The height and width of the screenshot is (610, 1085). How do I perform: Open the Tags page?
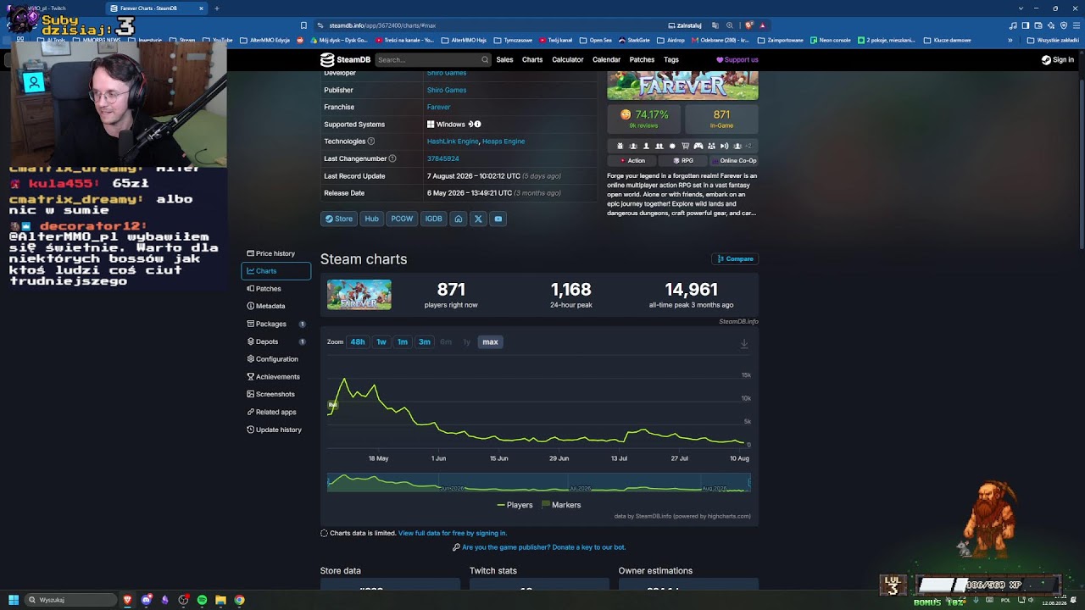coord(671,60)
